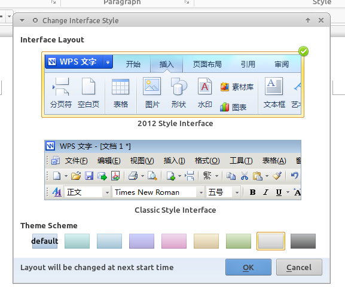Confirm the style change with OK

click(248, 267)
